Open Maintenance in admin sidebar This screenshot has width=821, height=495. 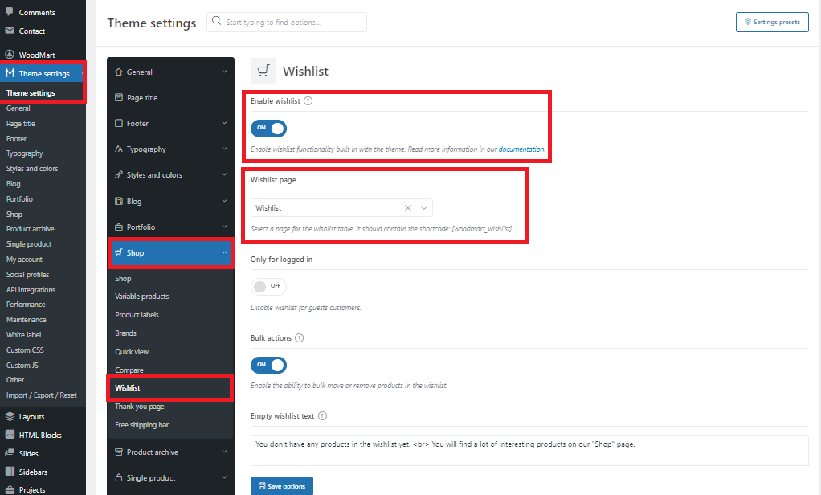pos(27,320)
